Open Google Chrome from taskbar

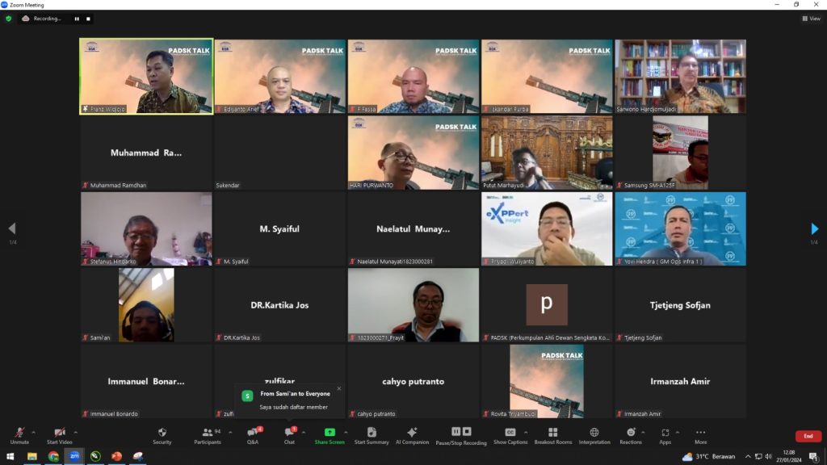pyautogui.click(x=53, y=457)
